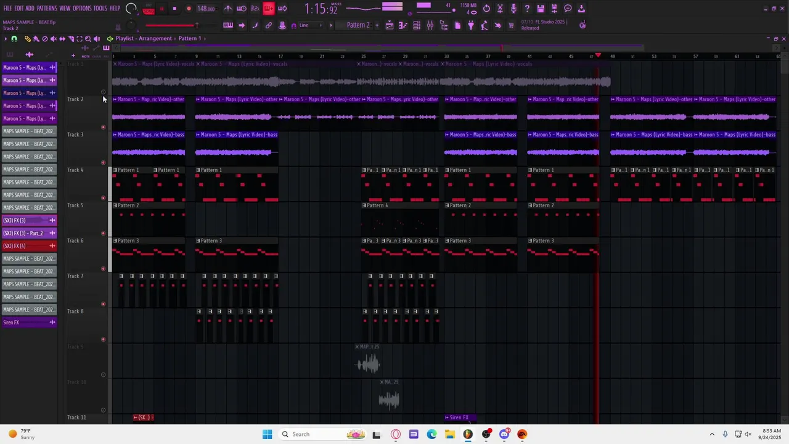
Task: Select the playlist Select tool
Action: pos(80,39)
